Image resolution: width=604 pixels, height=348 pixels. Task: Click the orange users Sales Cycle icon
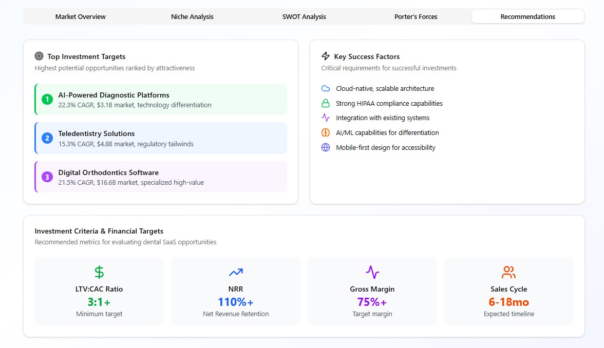(509, 272)
